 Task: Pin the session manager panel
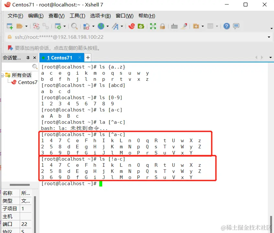click(x=28, y=58)
